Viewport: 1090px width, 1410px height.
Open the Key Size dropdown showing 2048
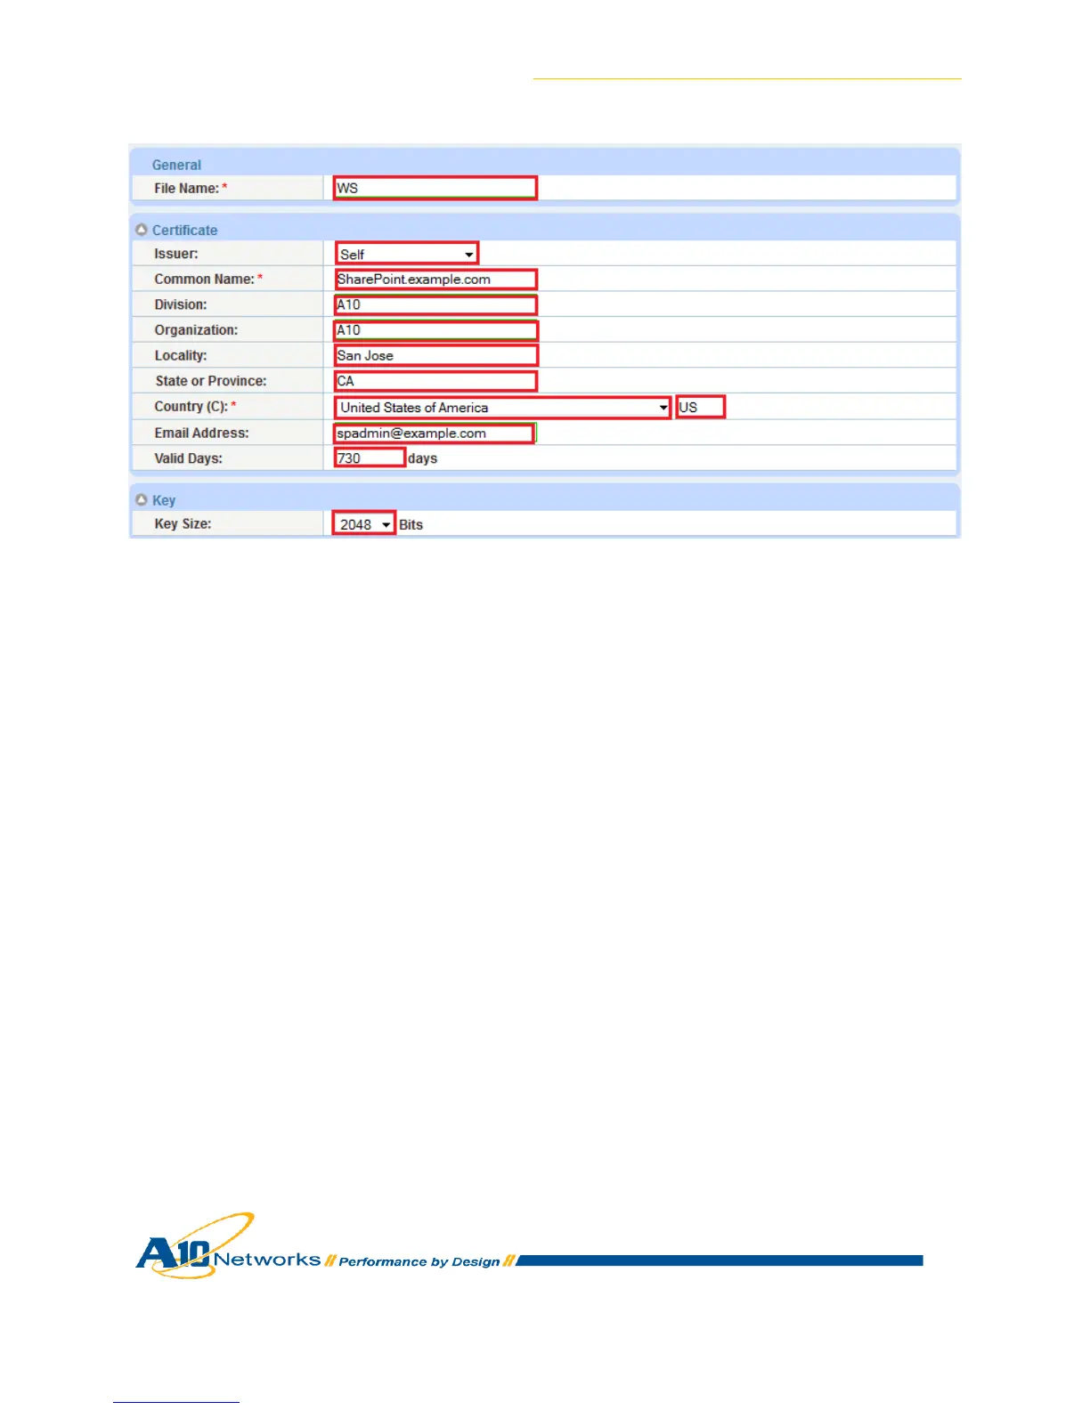point(364,524)
